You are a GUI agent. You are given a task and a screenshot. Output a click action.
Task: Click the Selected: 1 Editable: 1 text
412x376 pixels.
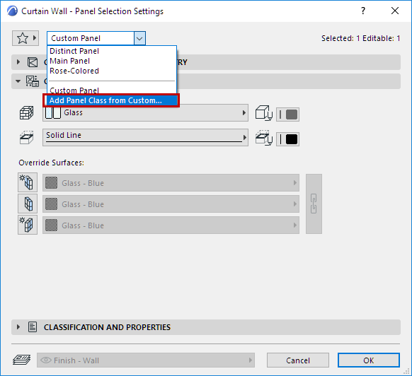pos(361,38)
